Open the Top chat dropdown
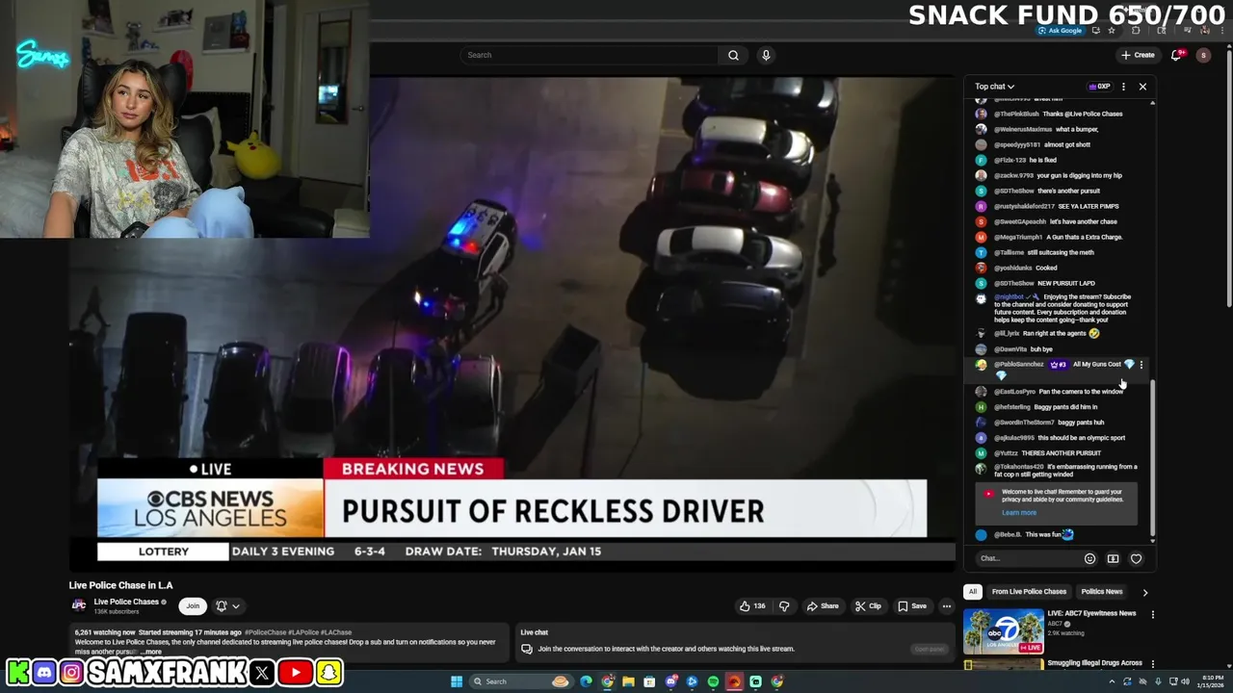 pos(994,87)
